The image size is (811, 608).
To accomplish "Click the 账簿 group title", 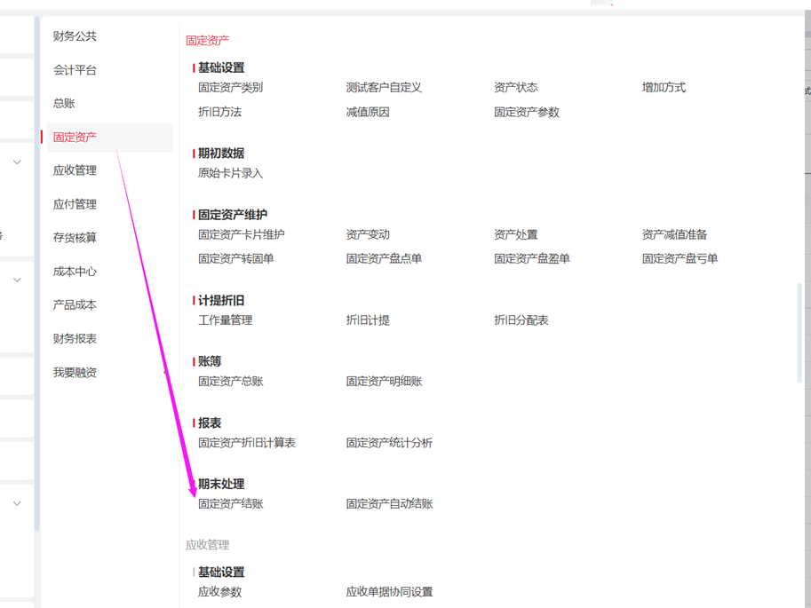I will 210,361.
